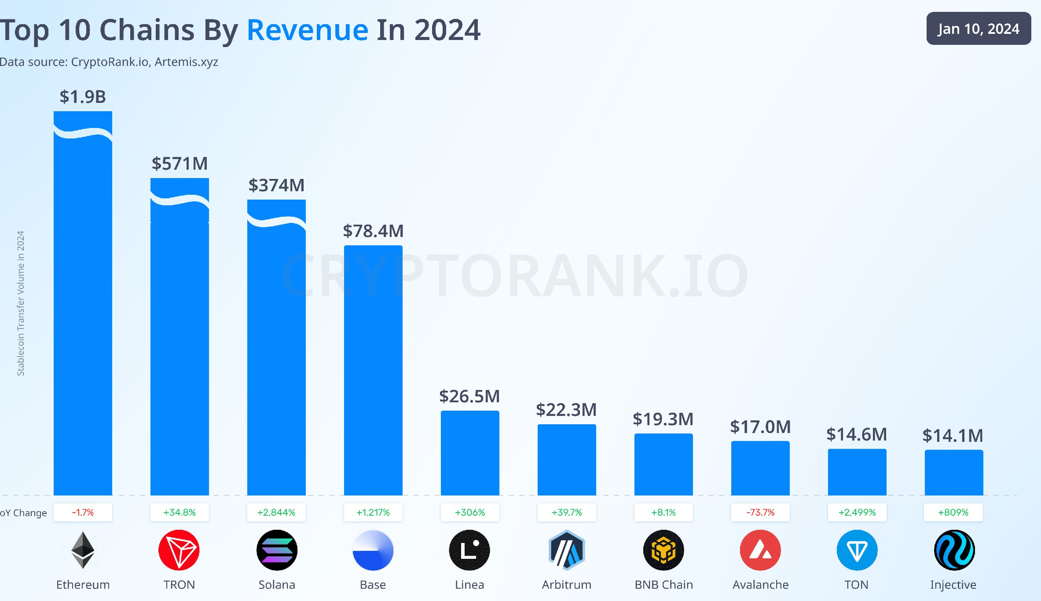
Task: Click the Data source CryptoRank.io, Artemis.xyz line
Action: tap(109, 62)
